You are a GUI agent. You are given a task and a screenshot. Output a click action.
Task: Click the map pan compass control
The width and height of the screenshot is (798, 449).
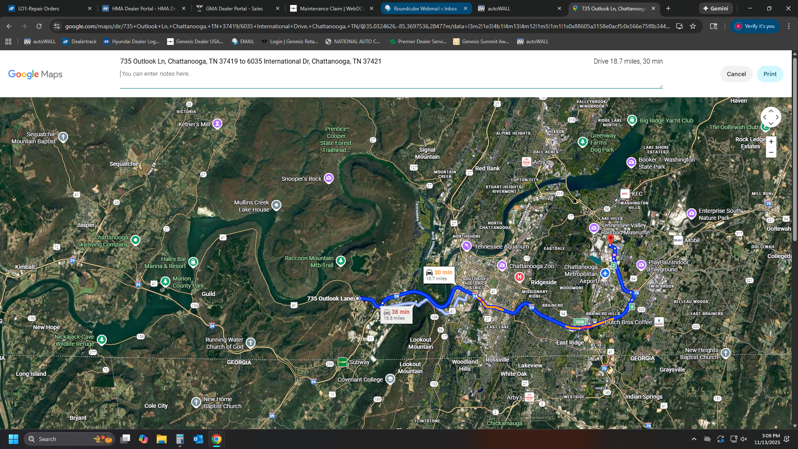tap(771, 117)
